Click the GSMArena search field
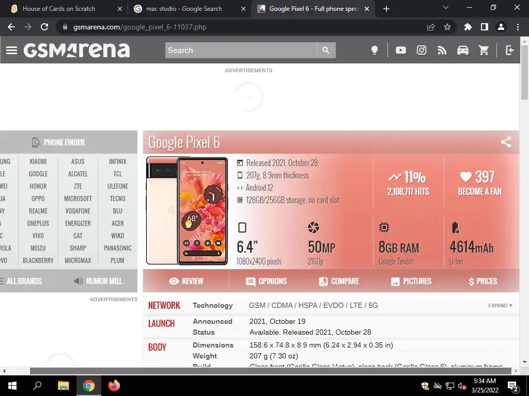This screenshot has width=529, height=396. click(241, 50)
